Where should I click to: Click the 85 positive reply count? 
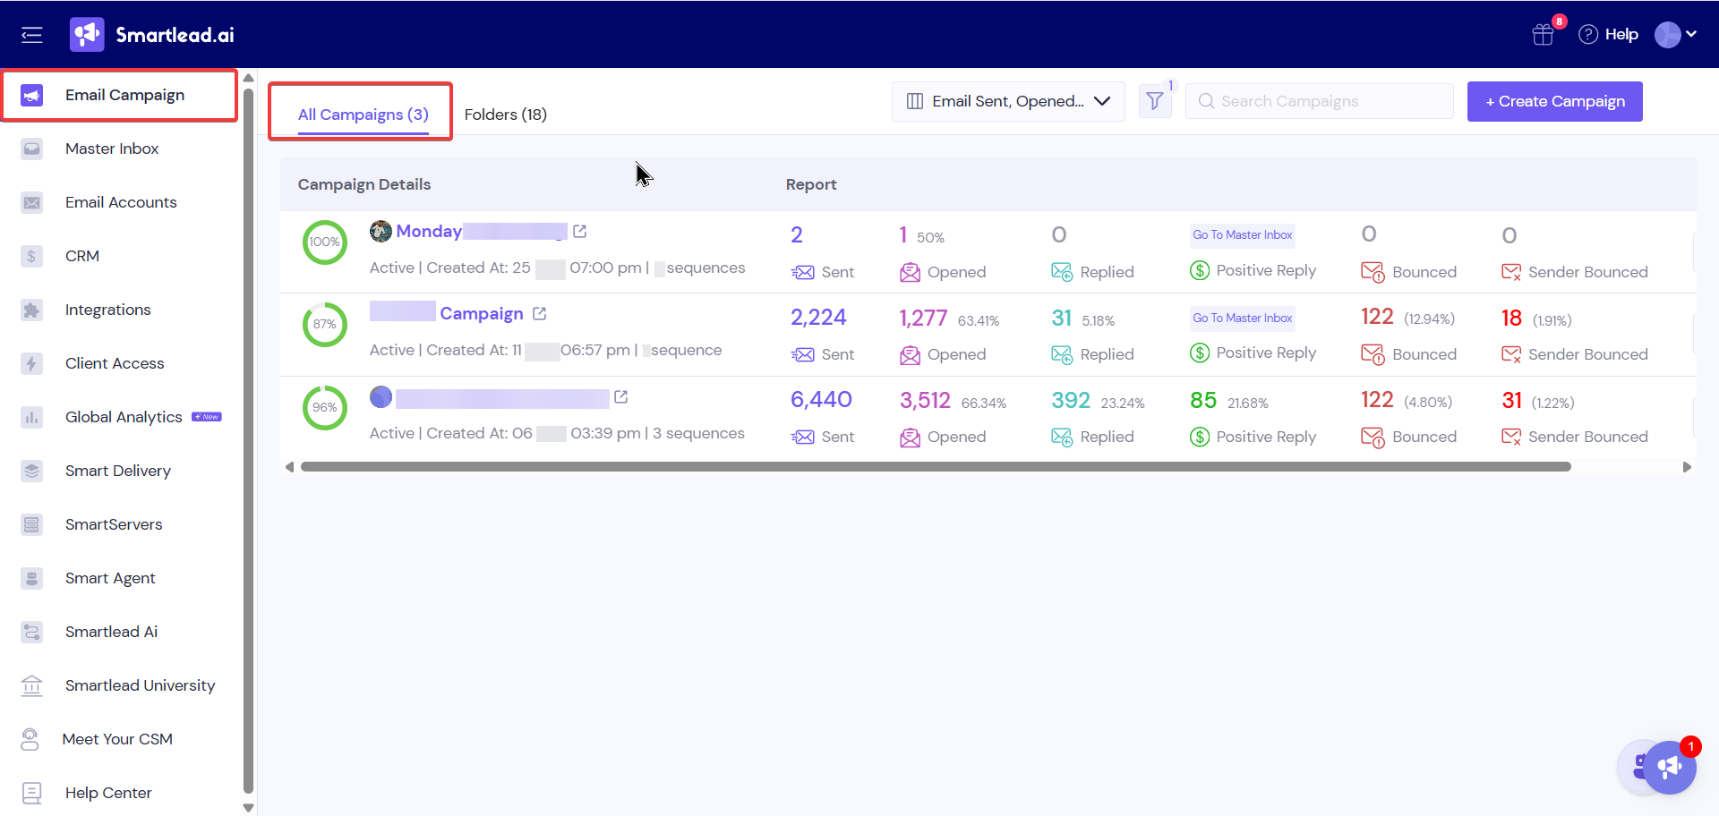(x=1203, y=400)
